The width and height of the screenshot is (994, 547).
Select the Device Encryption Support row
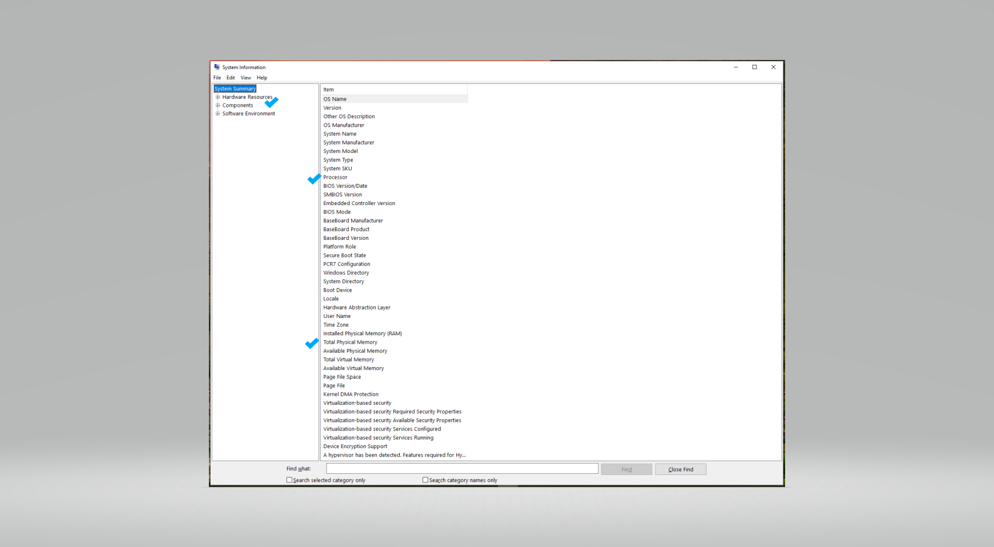394,447
